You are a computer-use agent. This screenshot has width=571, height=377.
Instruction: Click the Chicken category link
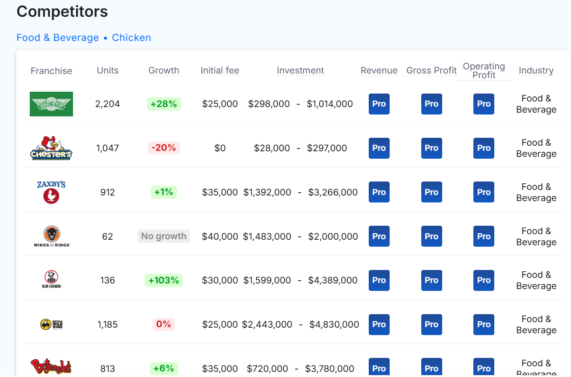(132, 38)
